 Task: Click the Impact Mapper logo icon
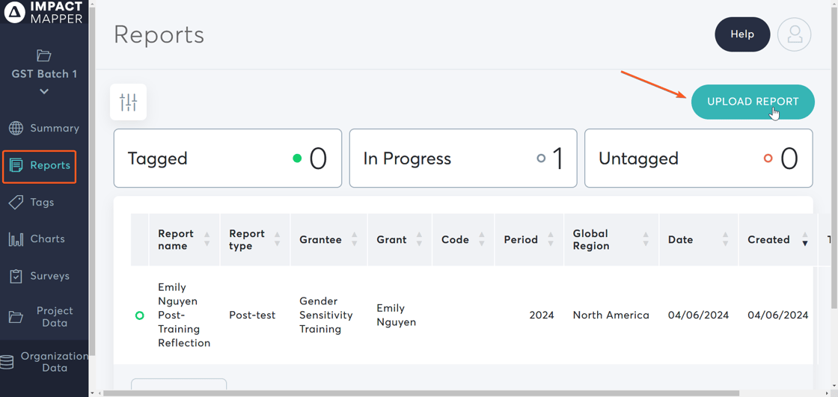(14, 13)
